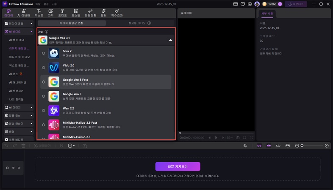Click the fullscreen icon in player
This screenshot has height=190, width=333.
(251, 138)
